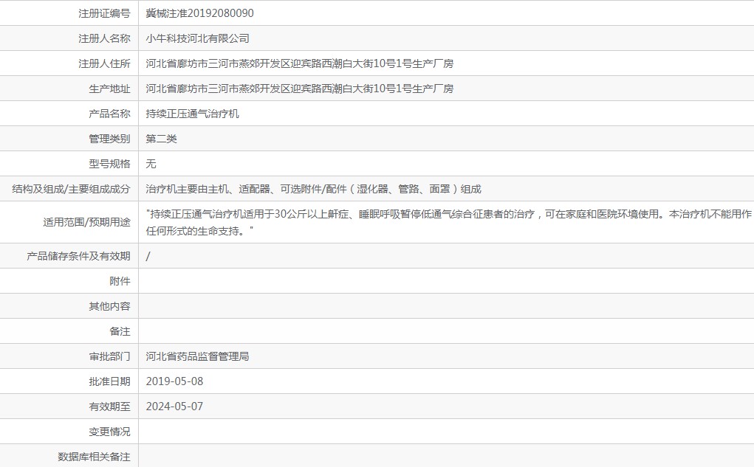
Task: Click product name 持续正压通气治疗机
Action: [x=192, y=114]
